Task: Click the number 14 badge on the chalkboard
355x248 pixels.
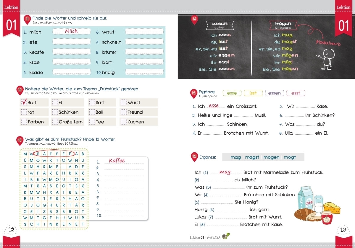Action: point(194,19)
